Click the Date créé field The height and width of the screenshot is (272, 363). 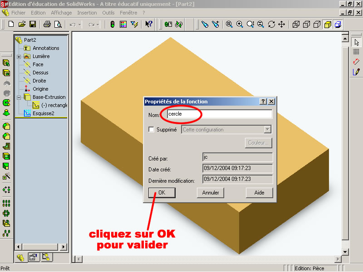[x=237, y=168]
